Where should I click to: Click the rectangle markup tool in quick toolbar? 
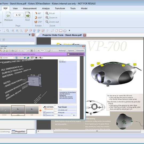click(x=61, y=31)
